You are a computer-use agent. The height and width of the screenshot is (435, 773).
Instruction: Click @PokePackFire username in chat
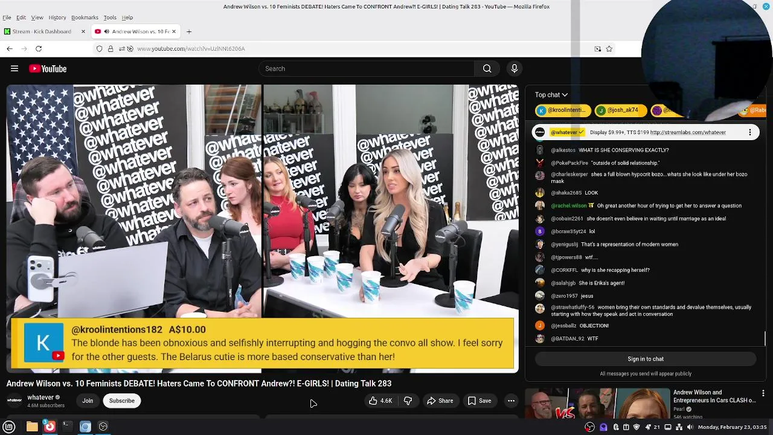[569, 163]
